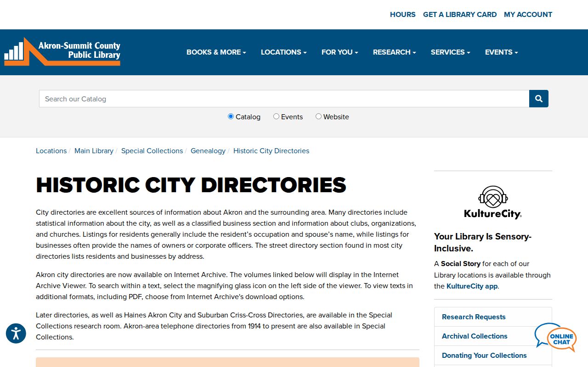Click the KultureCity logo
Screen dimensions: 588x367
(x=493, y=202)
